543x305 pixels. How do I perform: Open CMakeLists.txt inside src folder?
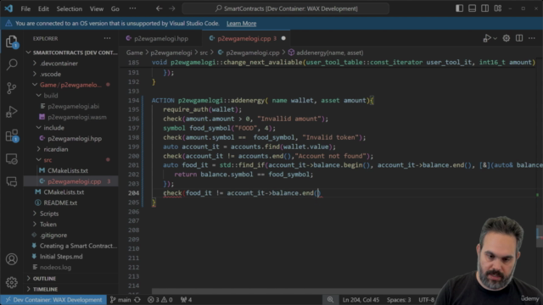tap(68, 170)
